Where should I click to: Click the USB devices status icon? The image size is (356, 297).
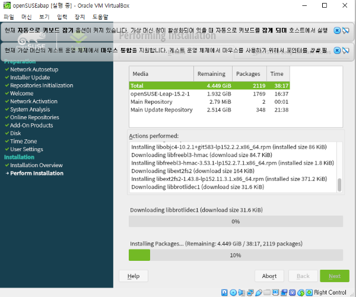pos(259,292)
